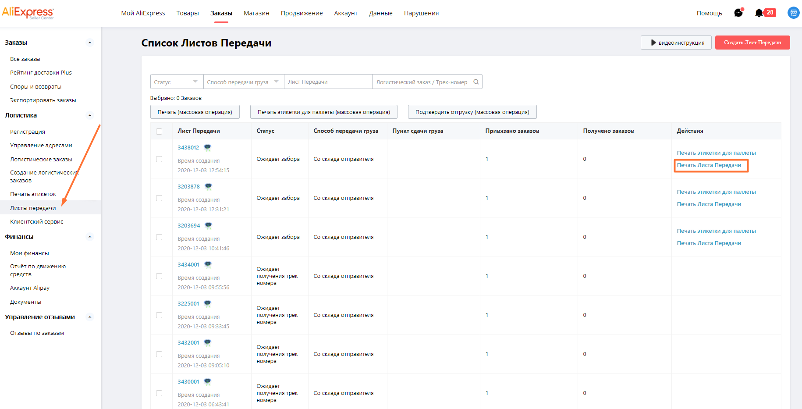This screenshot has height=409, width=802.
Task: Select Отзывы по заказам in sidebar
Action: (x=37, y=333)
